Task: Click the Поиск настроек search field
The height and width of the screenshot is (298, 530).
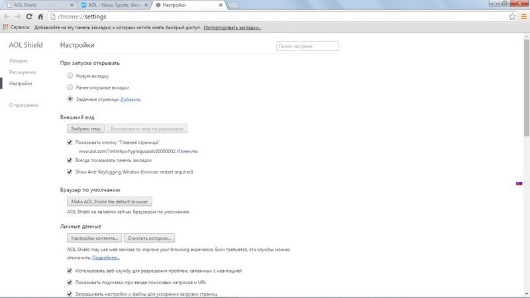Action: point(307,46)
